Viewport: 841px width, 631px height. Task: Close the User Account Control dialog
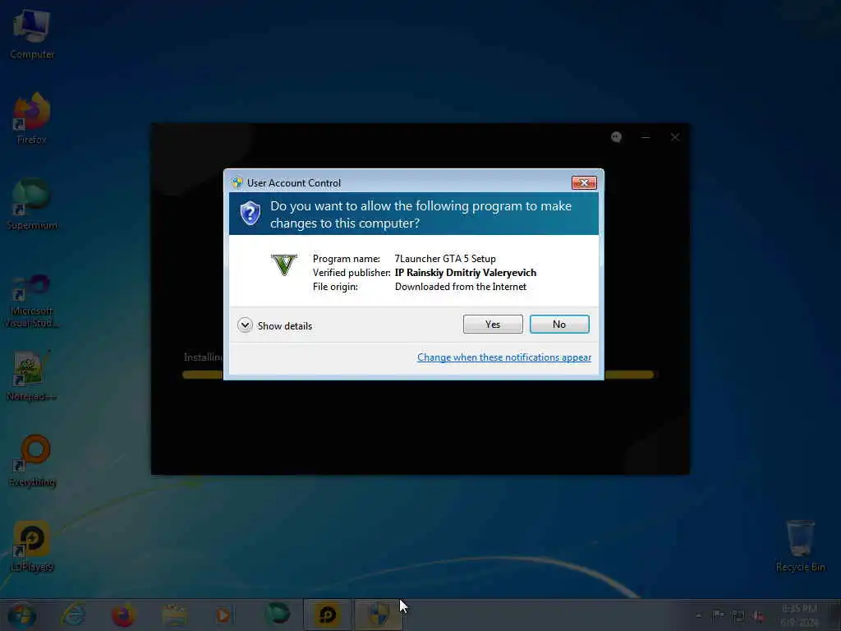(x=584, y=183)
